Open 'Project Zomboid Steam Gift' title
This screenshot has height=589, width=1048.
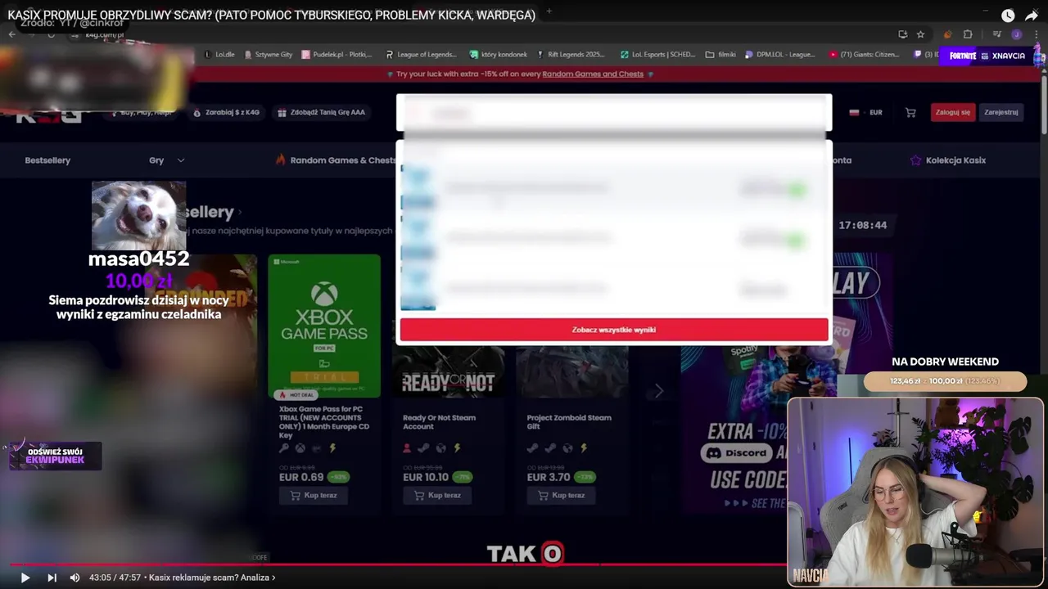click(569, 422)
